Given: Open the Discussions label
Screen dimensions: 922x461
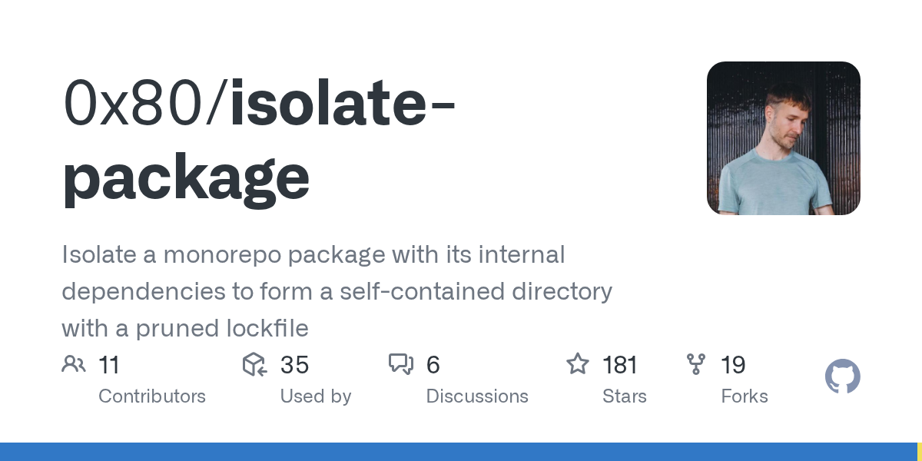Looking at the screenshot, I should pyautogui.click(x=477, y=396).
